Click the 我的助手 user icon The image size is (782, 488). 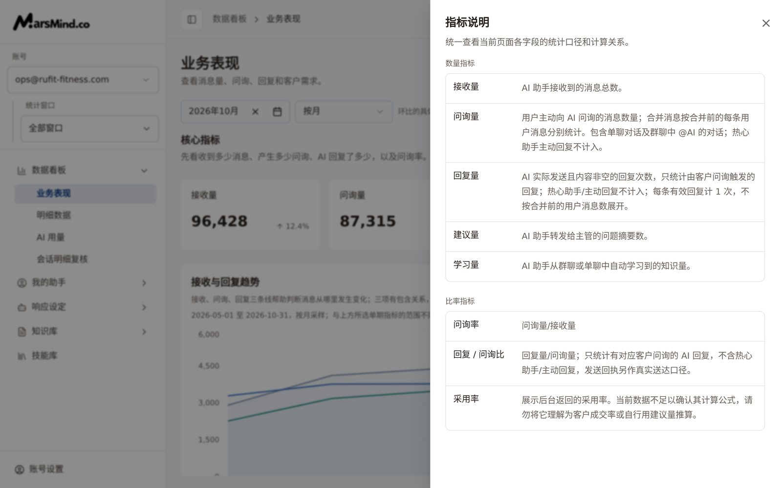tap(22, 283)
